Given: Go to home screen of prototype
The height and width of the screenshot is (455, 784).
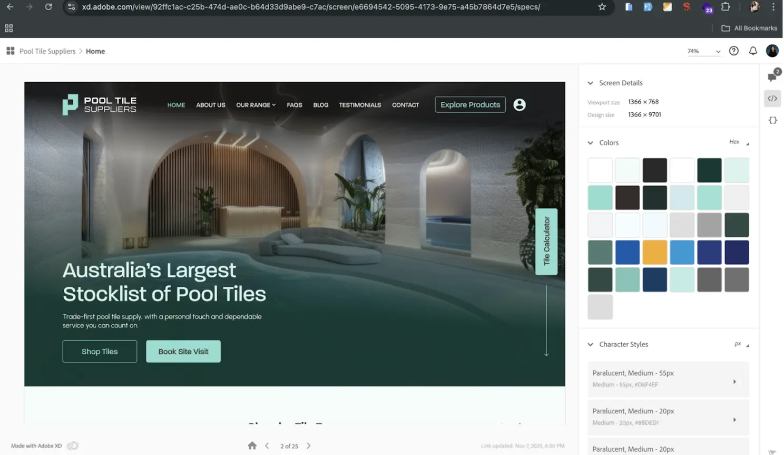Looking at the screenshot, I should pos(252,446).
